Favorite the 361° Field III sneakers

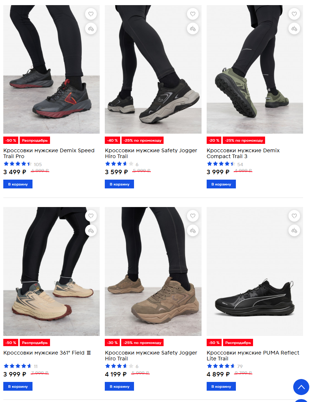91,216
